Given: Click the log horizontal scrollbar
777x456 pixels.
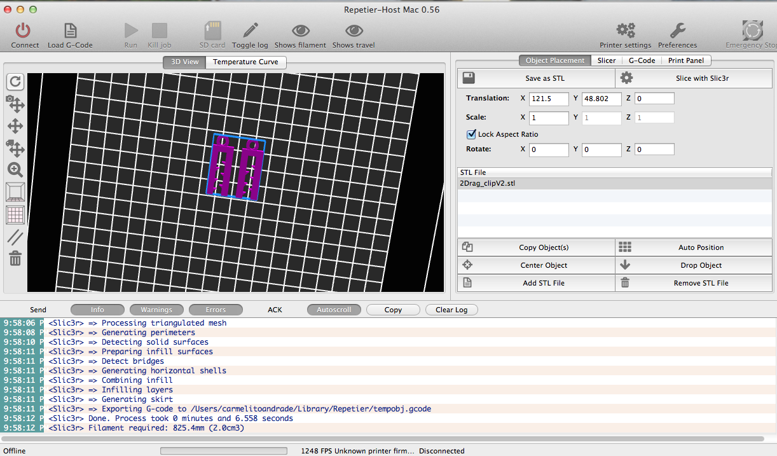Looking at the screenshot, I should click(x=383, y=439).
